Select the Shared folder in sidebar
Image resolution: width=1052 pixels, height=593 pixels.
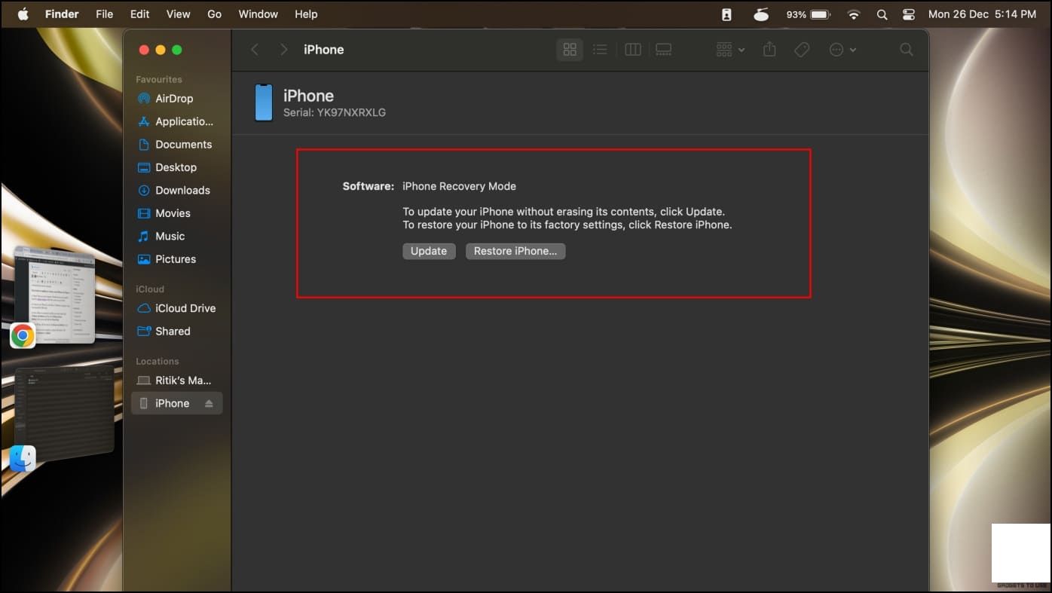pyautogui.click(x=164, y=332)
